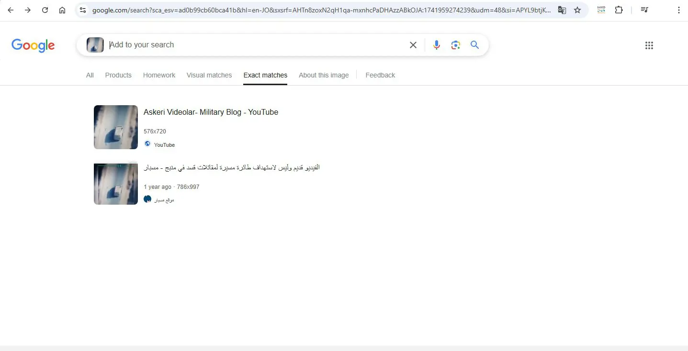The height and width of the screenshot is (351, 688).
Task: Open the Chrome three-dot menu
Action: (679, 10)
